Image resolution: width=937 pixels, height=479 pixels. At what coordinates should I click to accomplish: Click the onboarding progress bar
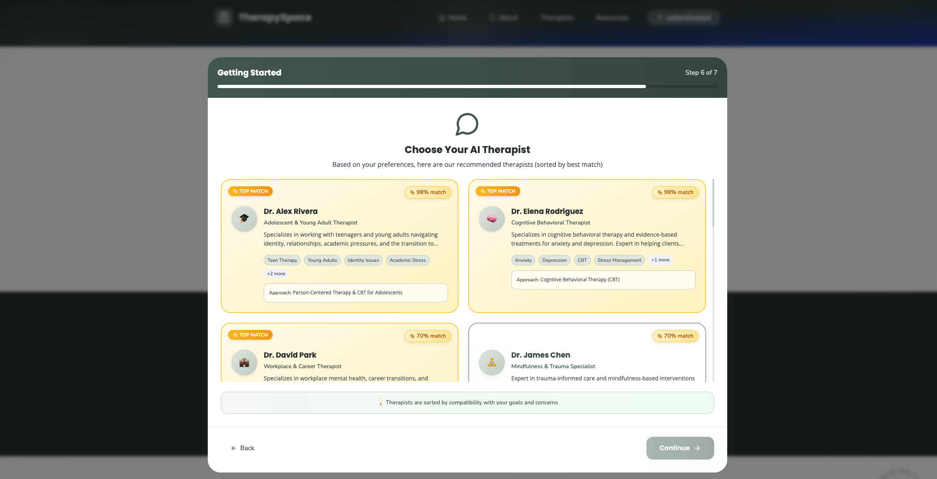(467, 86)
